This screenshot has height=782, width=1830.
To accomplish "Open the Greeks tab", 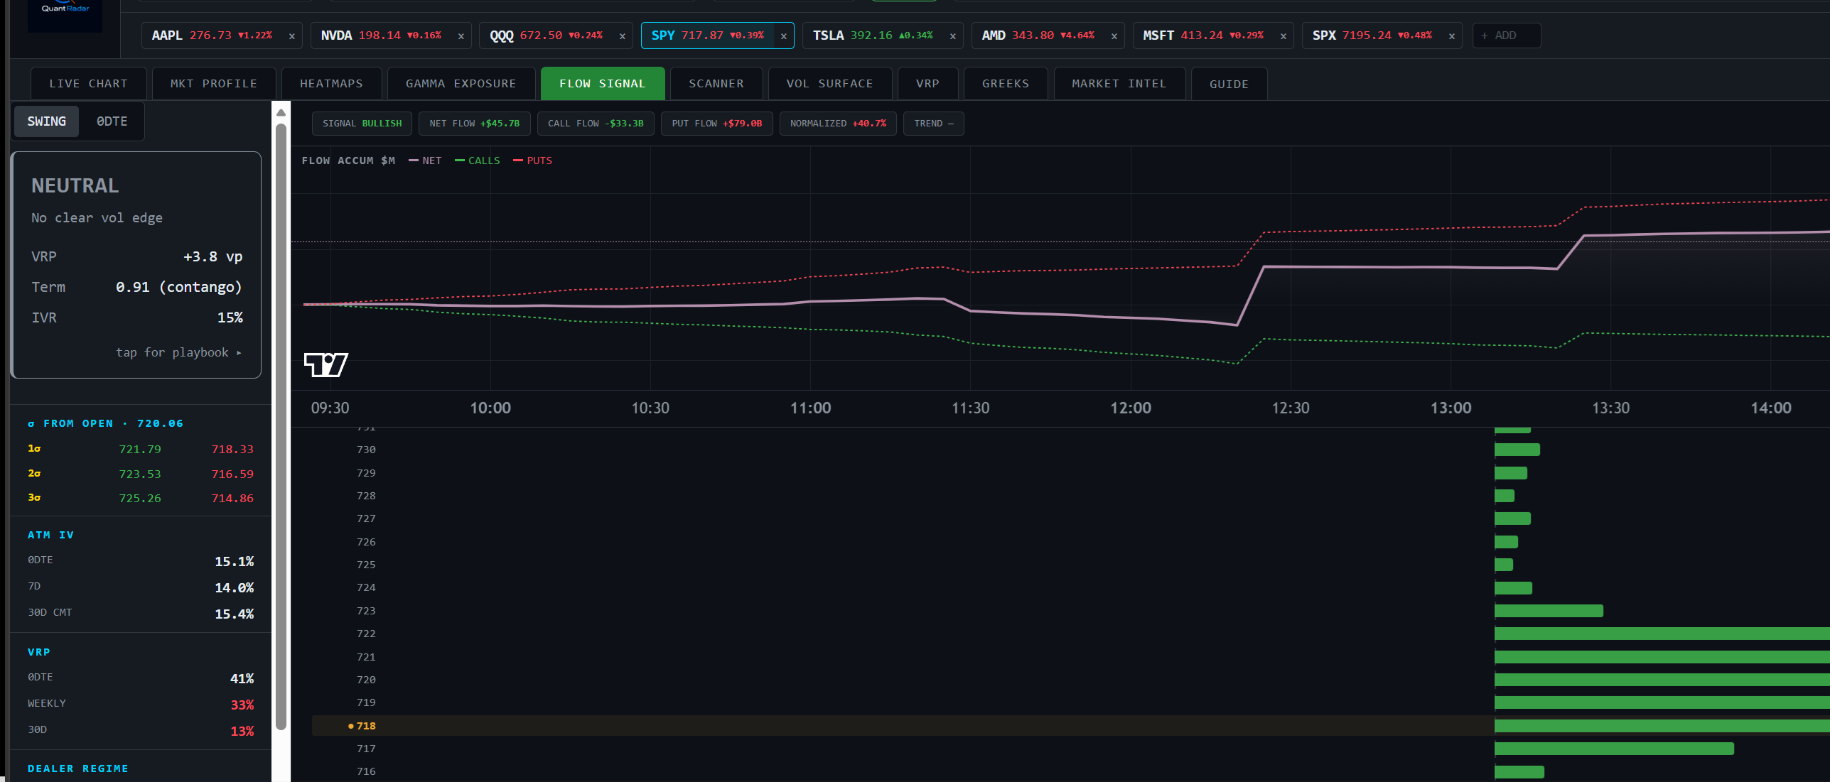I will [x=1006, y=84].
